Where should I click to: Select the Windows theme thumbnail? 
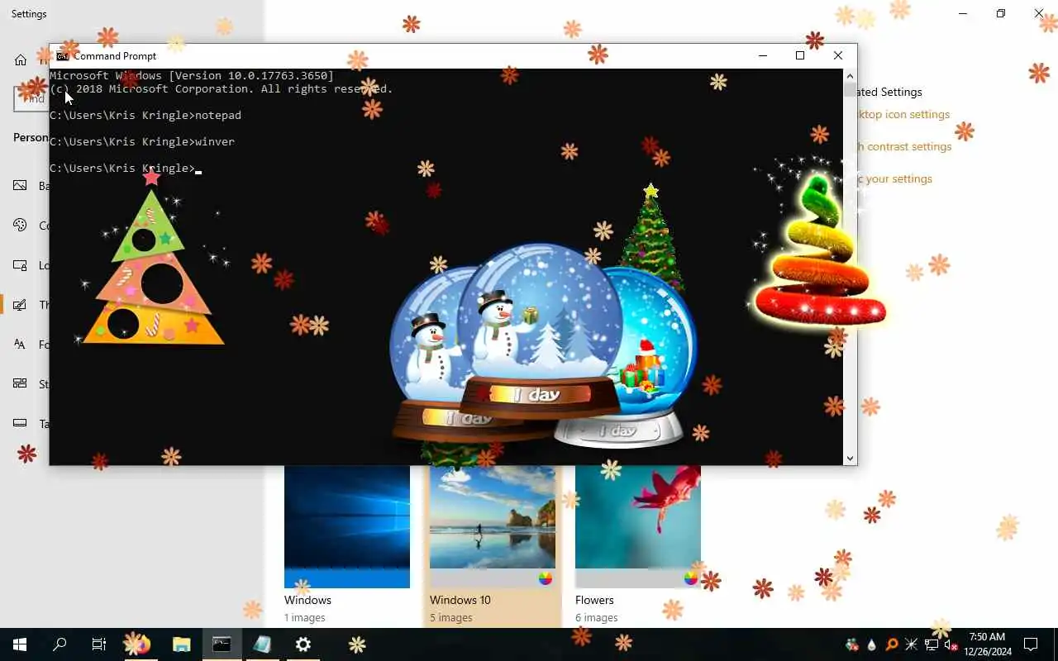[347, 526]
